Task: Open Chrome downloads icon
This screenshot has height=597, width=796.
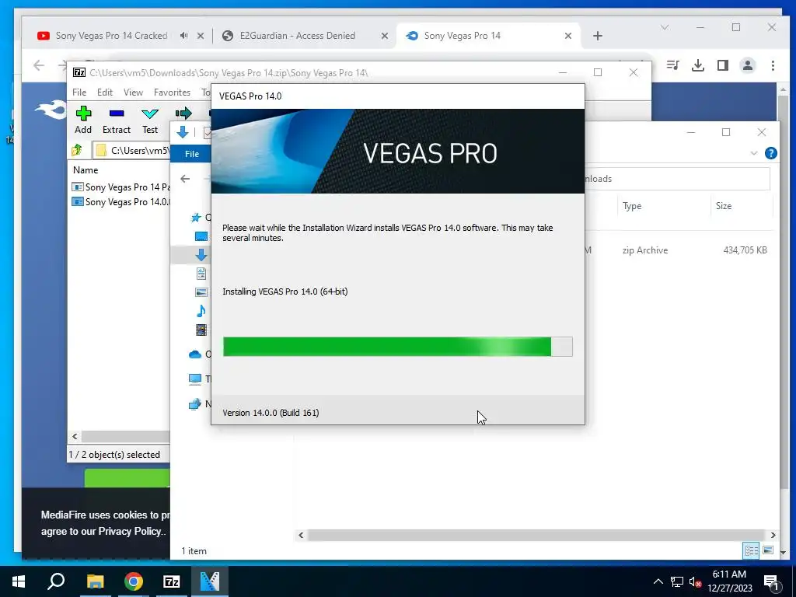Action: pos(698,65)
